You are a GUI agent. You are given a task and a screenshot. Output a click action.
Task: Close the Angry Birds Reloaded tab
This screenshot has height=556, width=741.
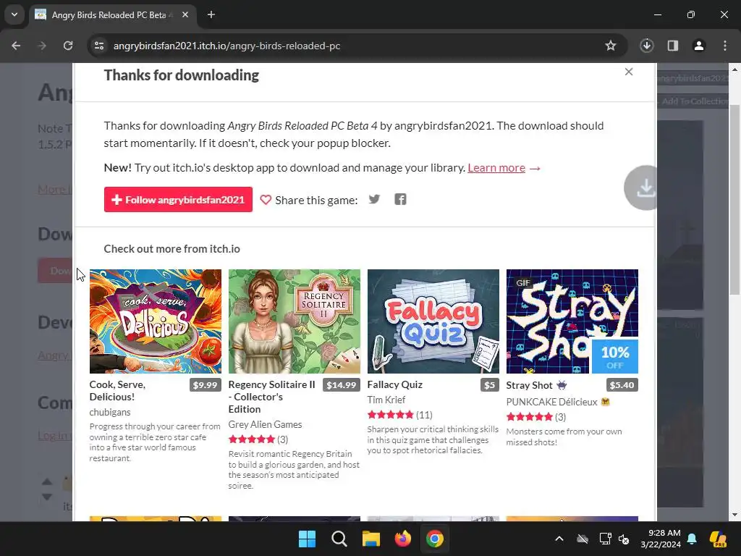[x=185, y=14]
